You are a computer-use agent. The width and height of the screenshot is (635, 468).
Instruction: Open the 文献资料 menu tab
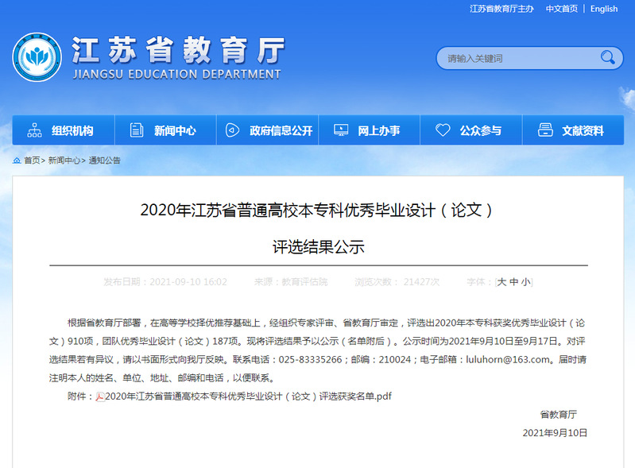[583, 130]
